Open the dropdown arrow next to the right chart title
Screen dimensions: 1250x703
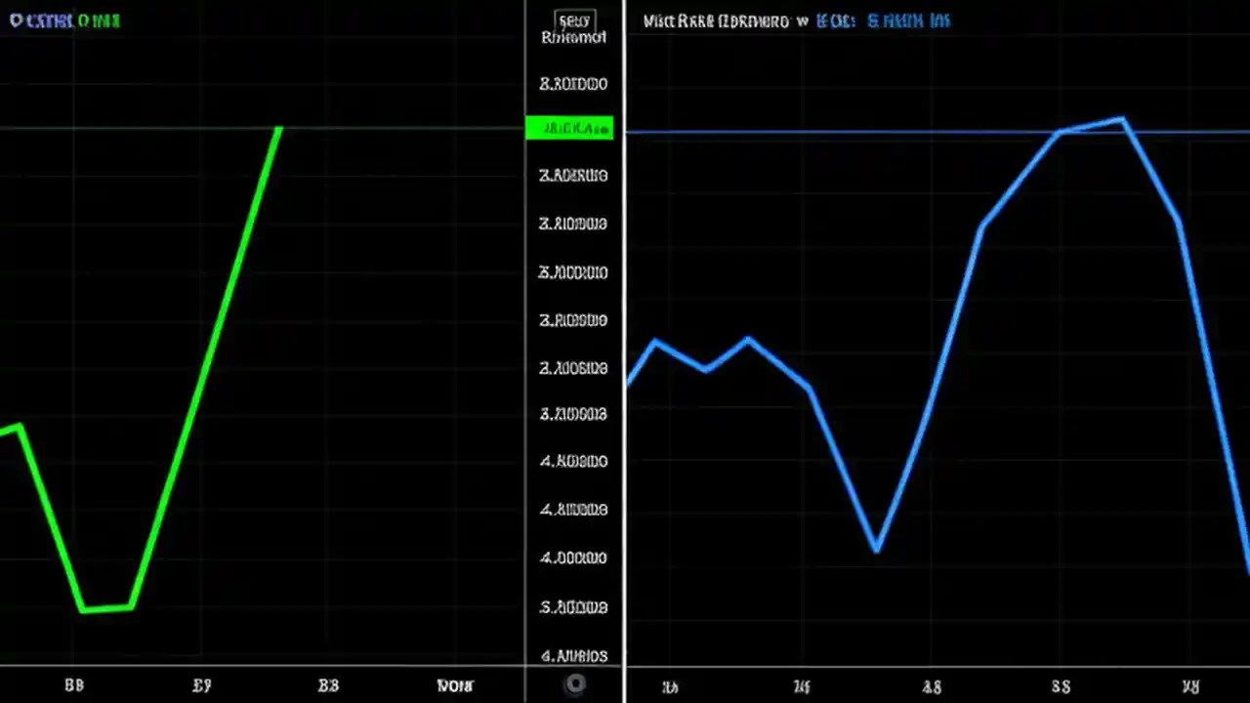tap(803, 21)
